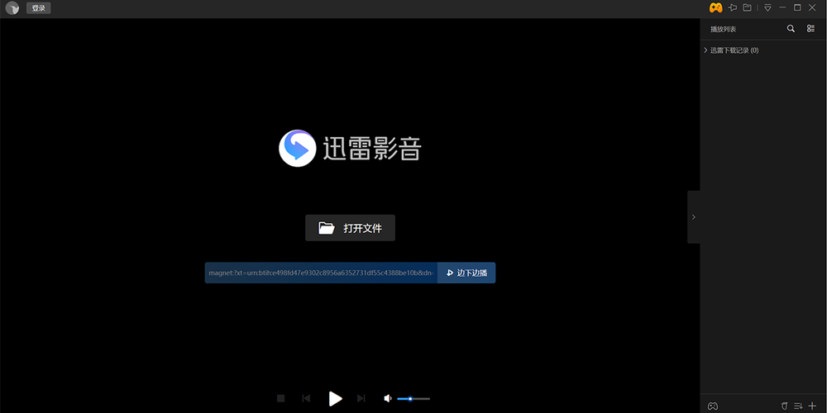
Task: Click the magnet link input field
Action: tap(321, 273)
